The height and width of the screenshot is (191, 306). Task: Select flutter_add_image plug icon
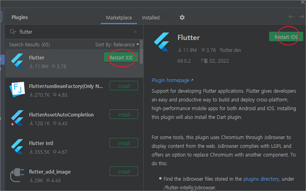tap(17, 175)
